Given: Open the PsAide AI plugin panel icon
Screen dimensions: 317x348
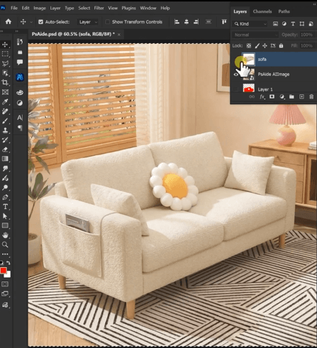Looking at the screenshot, I should point(20,77).
